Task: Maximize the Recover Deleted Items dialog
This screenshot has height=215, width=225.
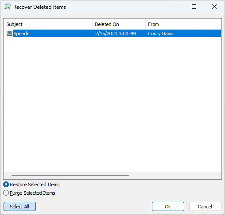Action: [x=194, y=7]
